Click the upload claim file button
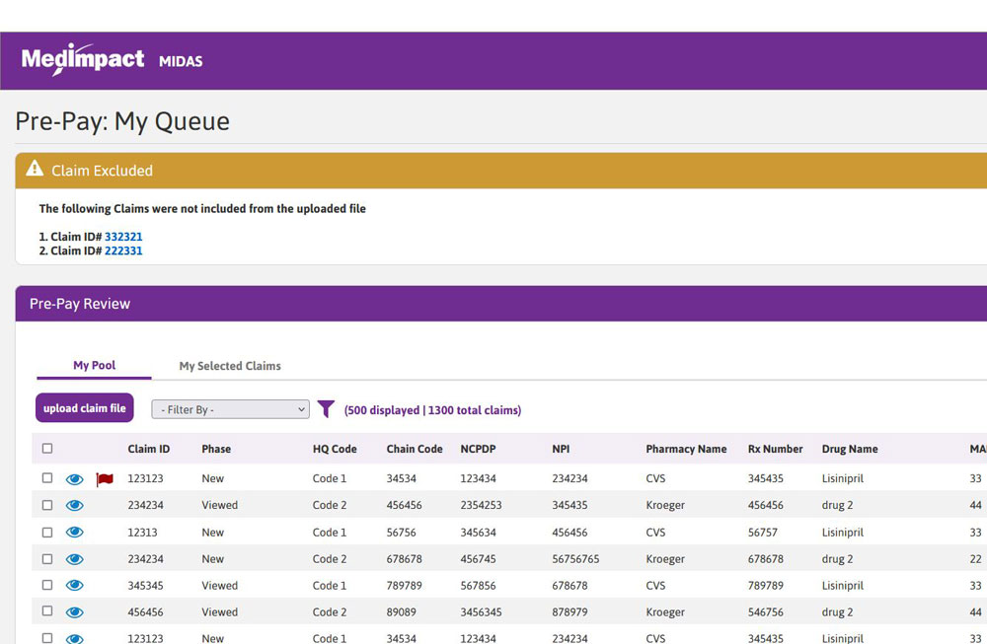This screenshot has height=644, width=987. (x=84, y=408)
